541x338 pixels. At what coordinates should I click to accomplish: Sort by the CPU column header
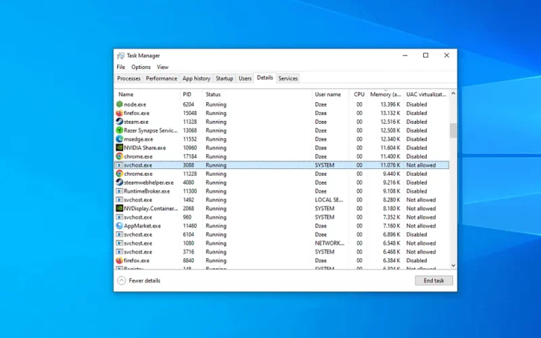click(x=358, y=94)
